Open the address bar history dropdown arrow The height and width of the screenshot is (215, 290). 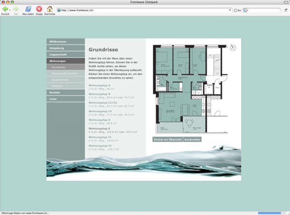pyautogui.click(x=230, y=10)
